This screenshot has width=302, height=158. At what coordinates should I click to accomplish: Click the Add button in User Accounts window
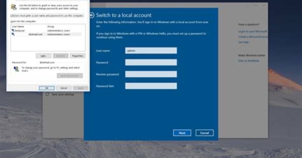43,56
